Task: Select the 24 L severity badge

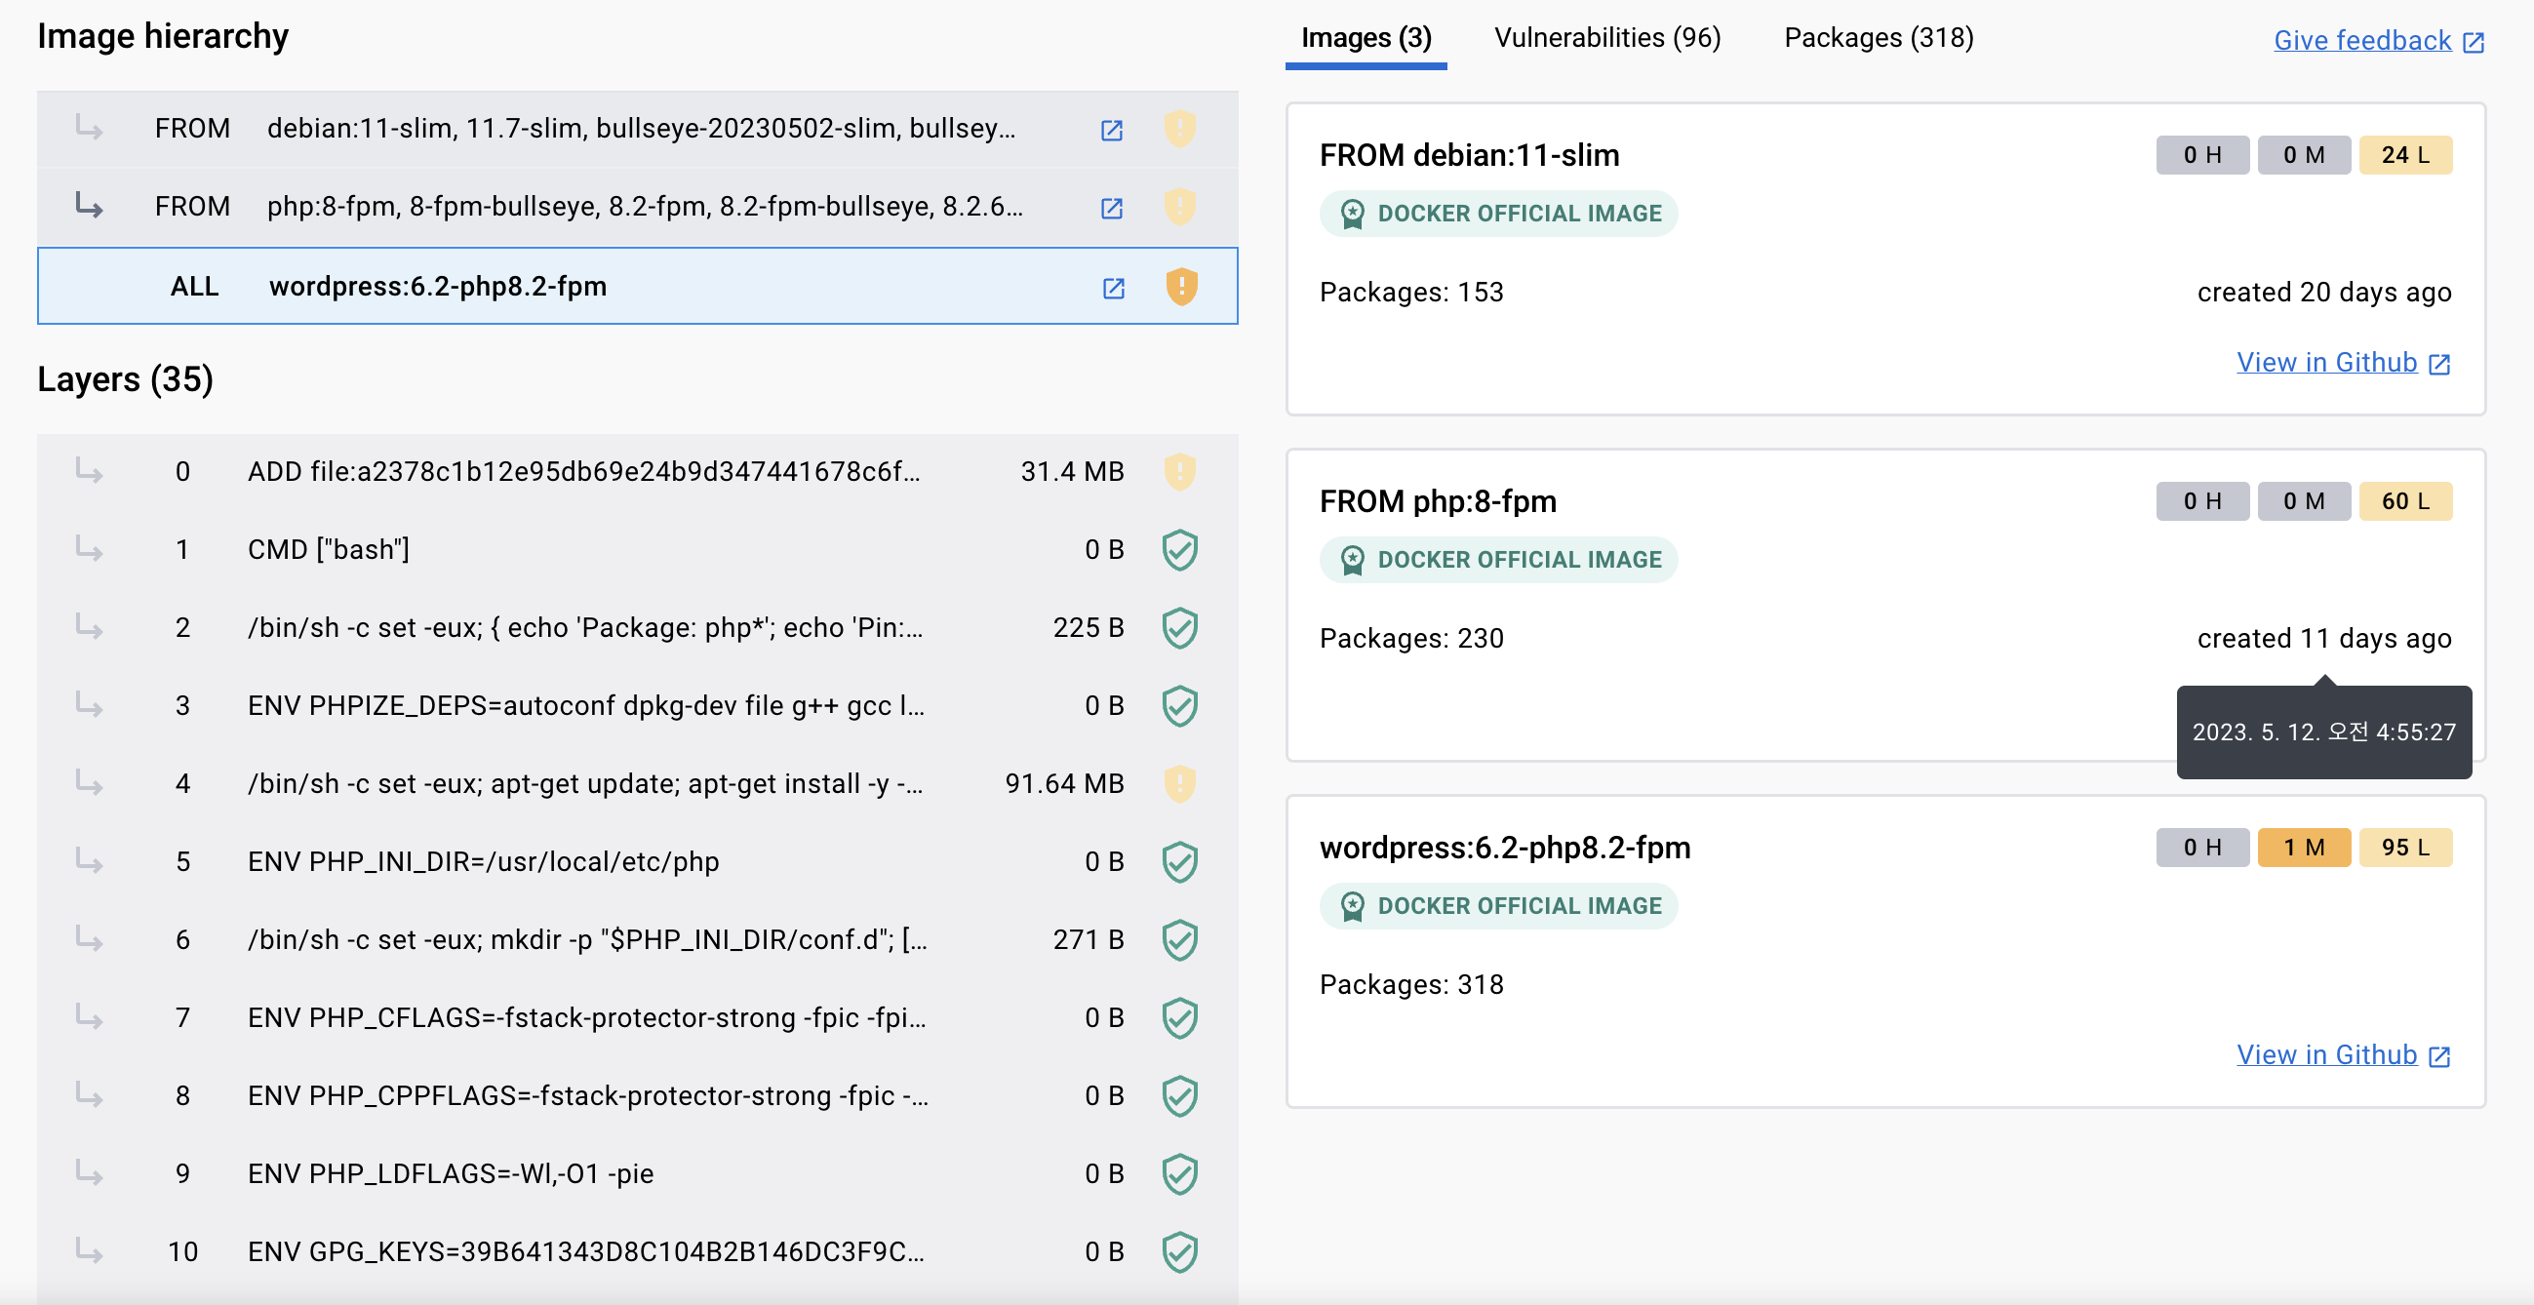Action: 2404,155
